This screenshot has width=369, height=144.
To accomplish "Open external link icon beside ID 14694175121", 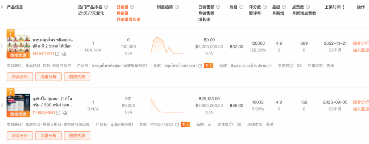I will point(57,54).
